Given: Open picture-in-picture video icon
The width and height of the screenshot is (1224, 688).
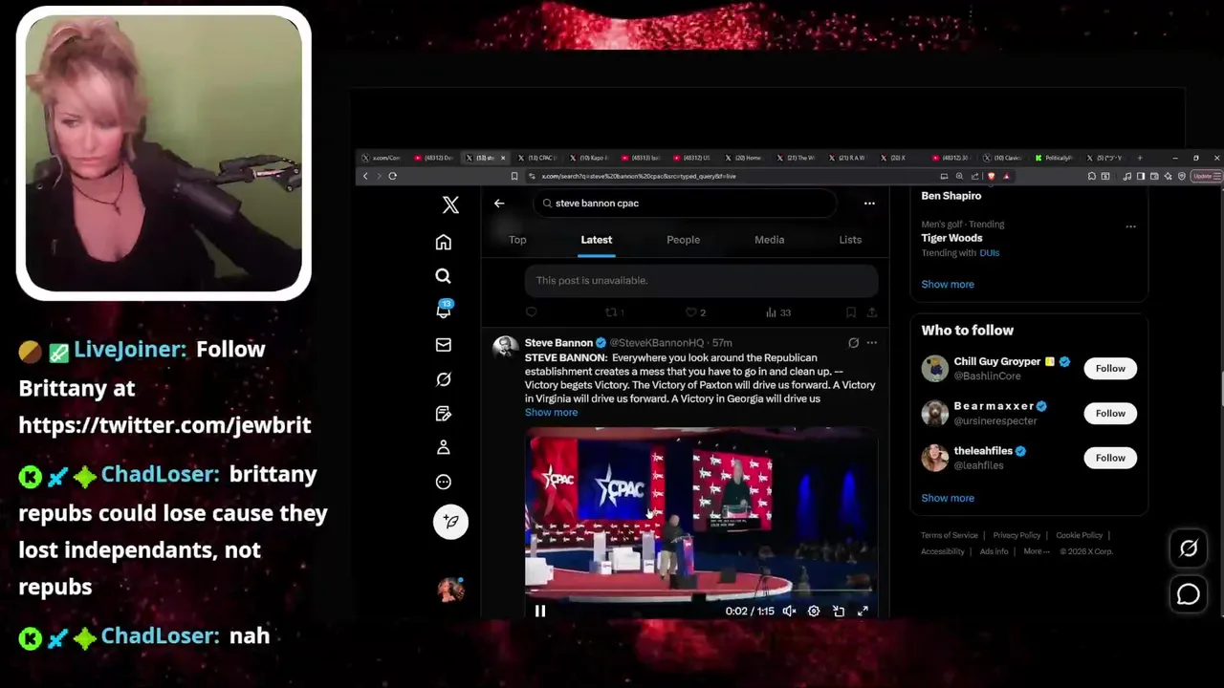Looking at the screenshot, I should (839, 612).
